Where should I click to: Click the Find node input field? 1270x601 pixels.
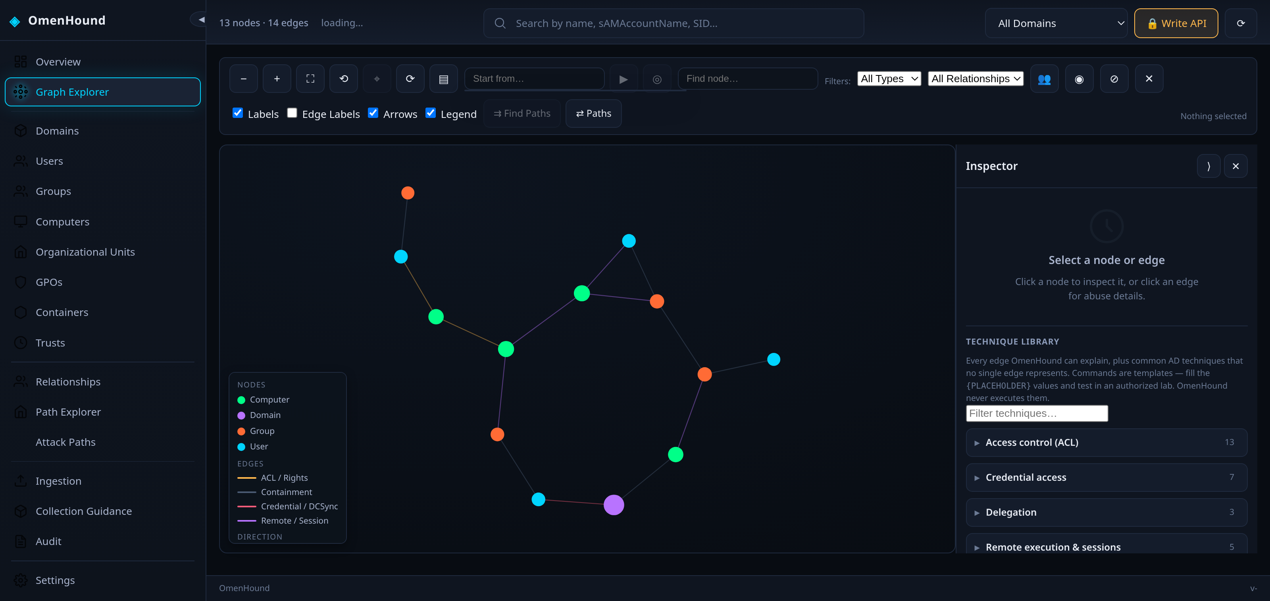point(747,78)
